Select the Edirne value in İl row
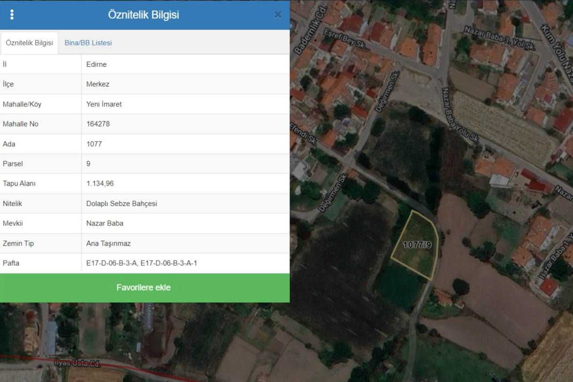This screenshot has width=573, height=382. 97,64
